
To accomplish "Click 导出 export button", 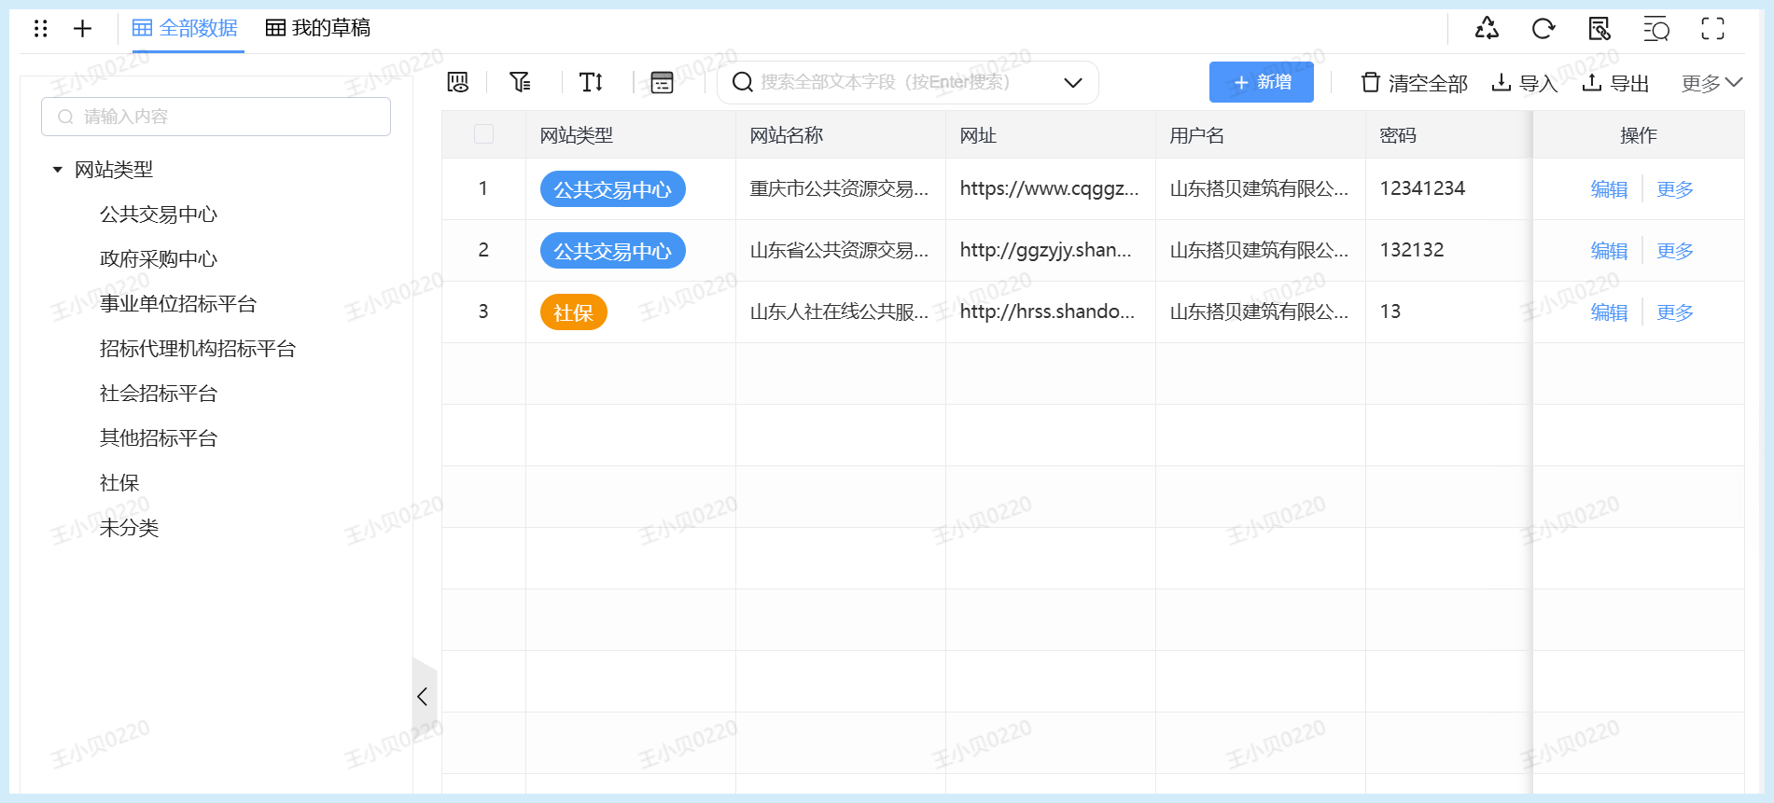I will point(1615,83).
